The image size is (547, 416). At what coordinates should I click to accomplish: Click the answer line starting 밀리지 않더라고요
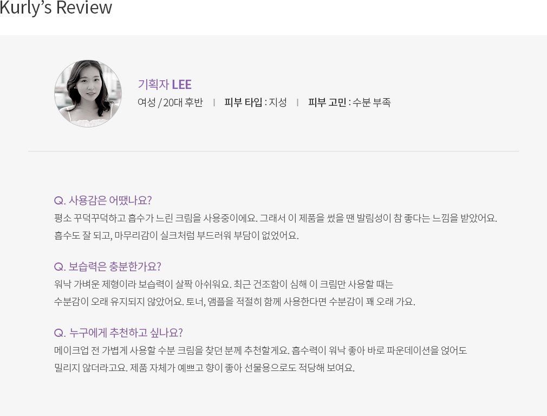204,368
